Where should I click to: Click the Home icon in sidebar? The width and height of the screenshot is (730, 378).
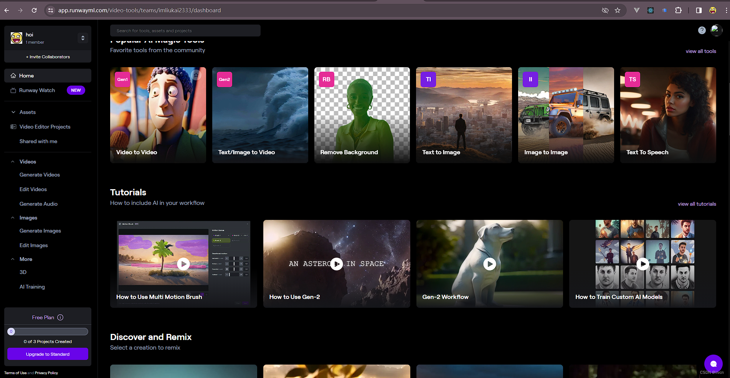[x=13, y=76]
